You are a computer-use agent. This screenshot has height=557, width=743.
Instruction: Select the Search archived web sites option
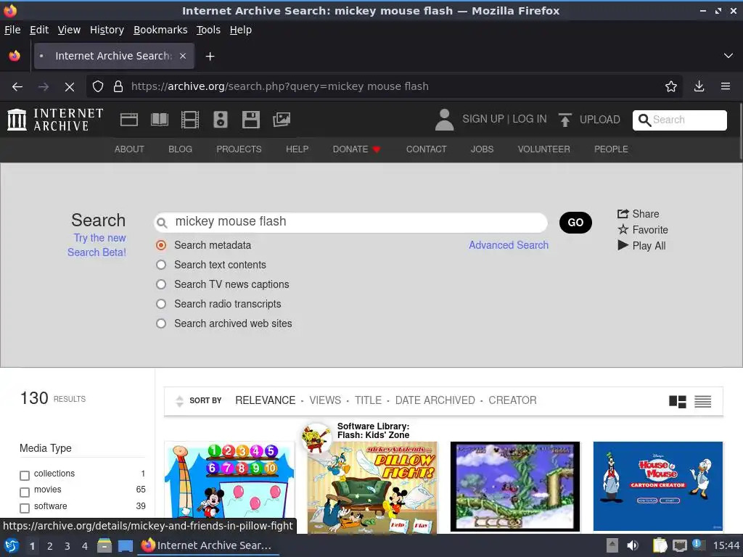pos(161,323)
